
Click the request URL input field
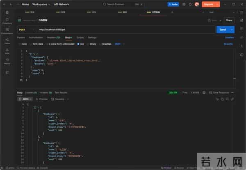123,30
